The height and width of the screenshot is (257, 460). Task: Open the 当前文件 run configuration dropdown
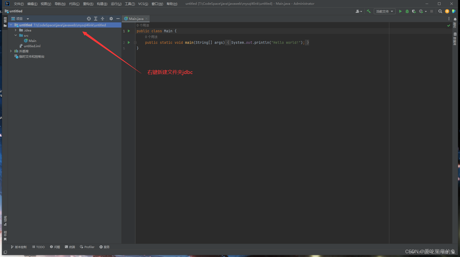[385, 11]
